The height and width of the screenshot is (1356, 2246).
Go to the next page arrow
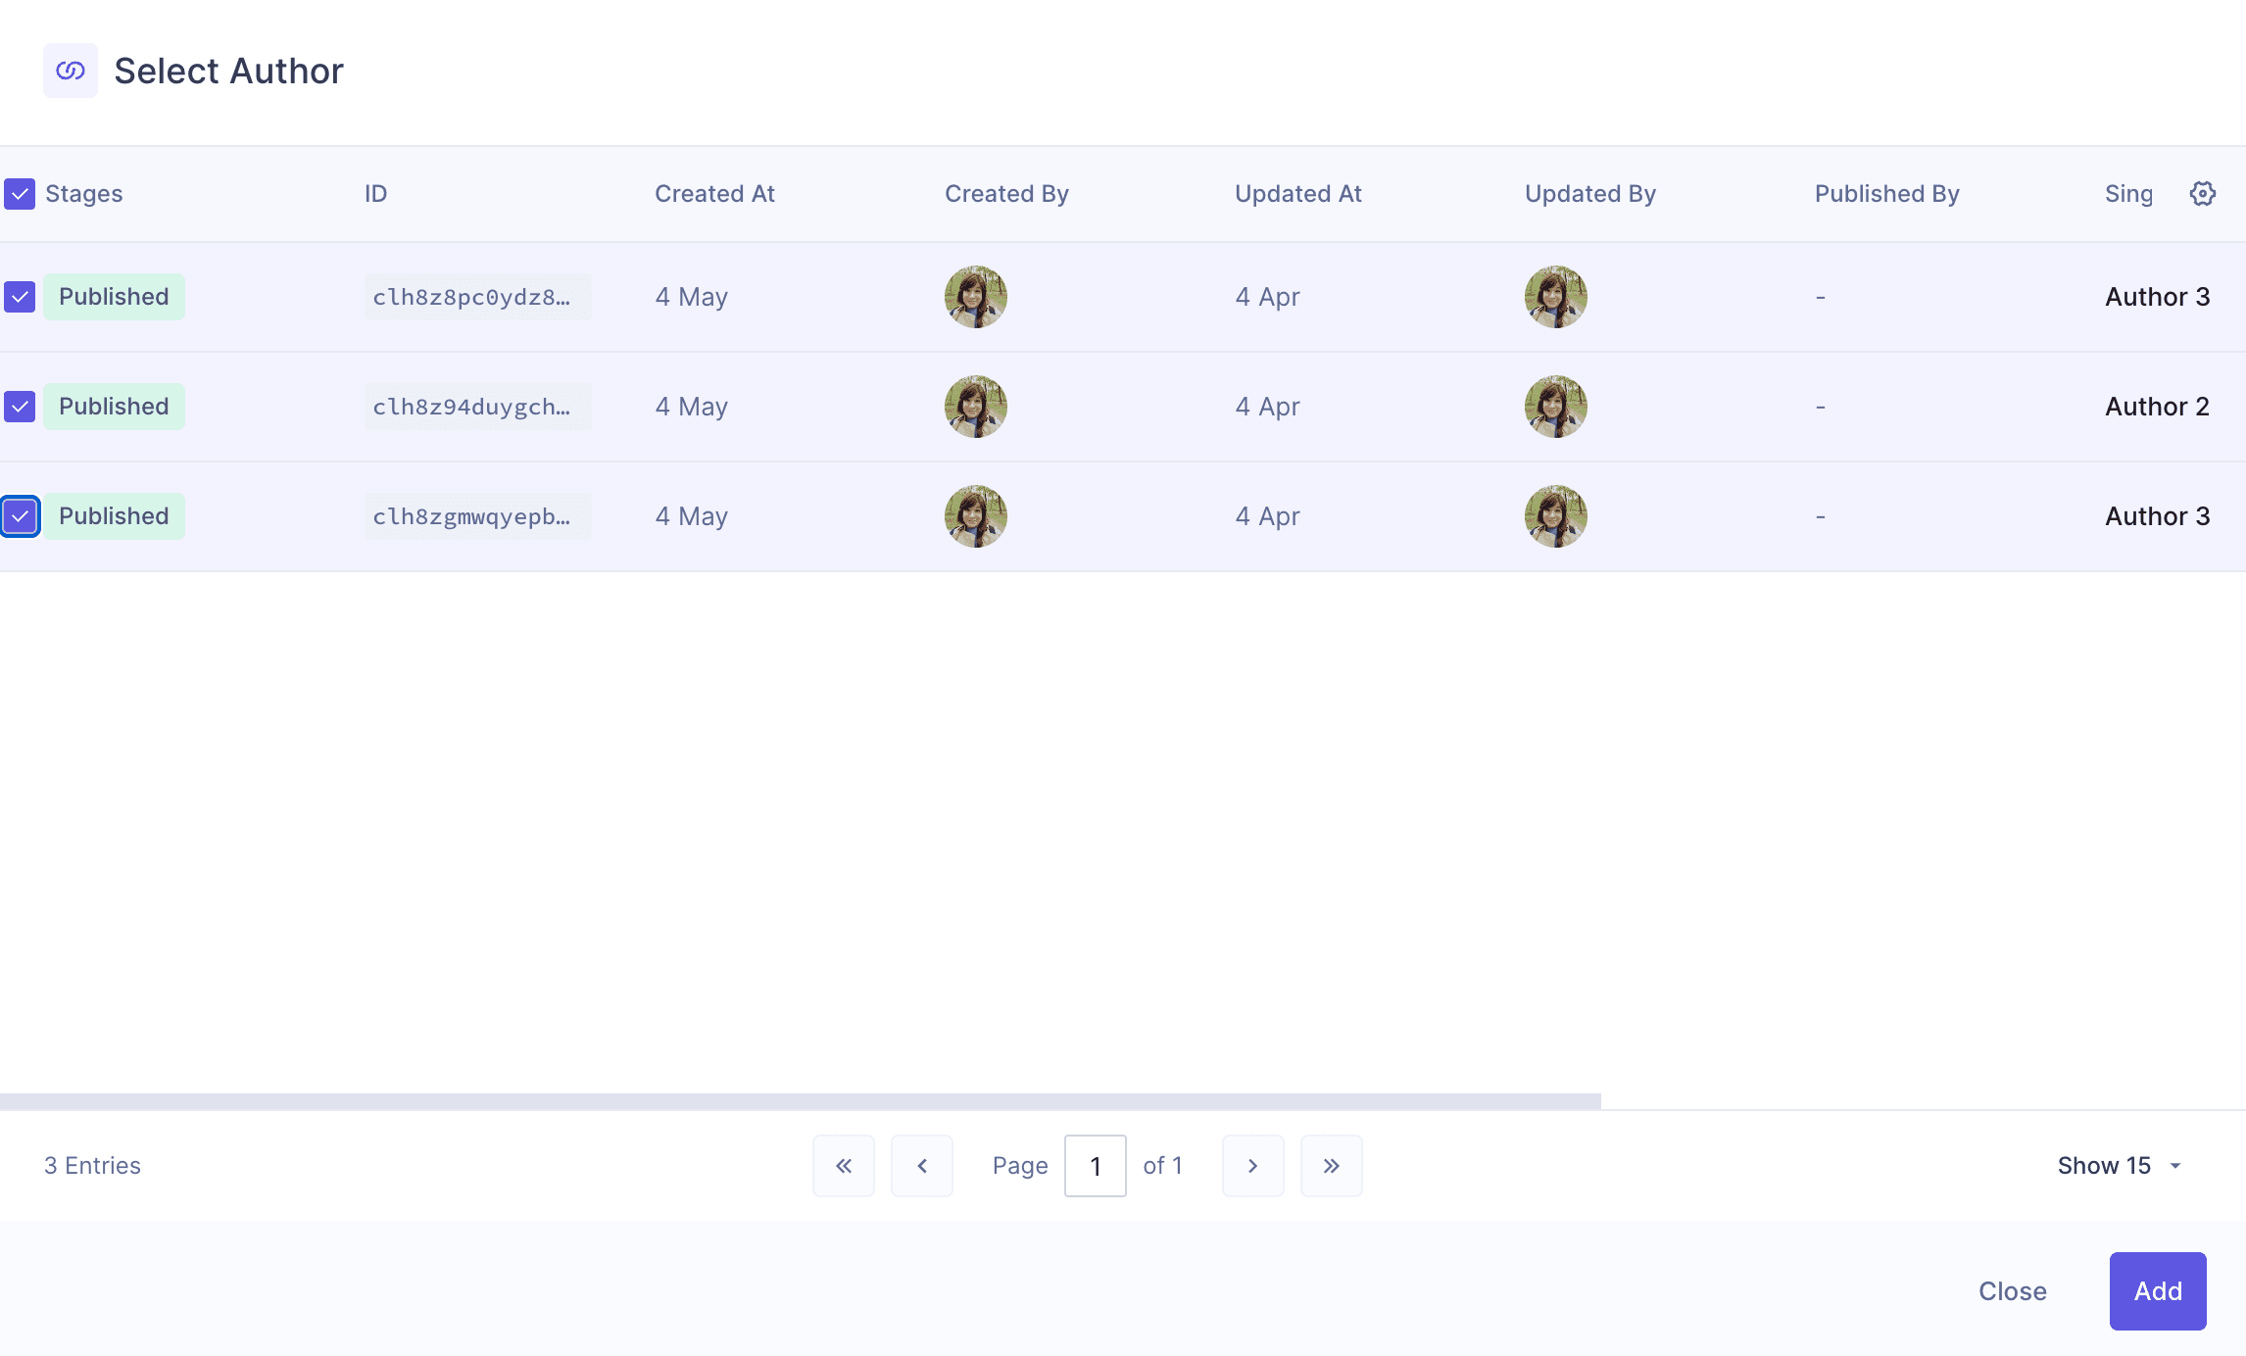pyautogui.click(x=1252, y=1165)
